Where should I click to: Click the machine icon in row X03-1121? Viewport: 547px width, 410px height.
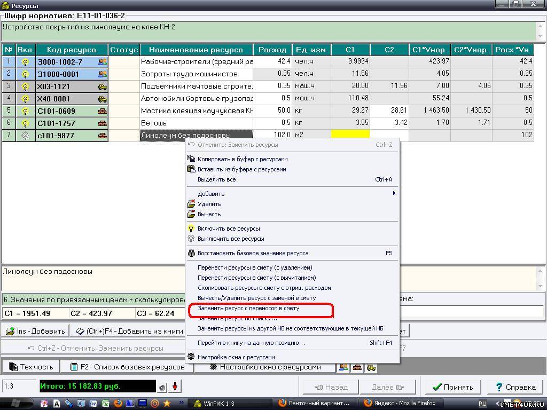102,86
